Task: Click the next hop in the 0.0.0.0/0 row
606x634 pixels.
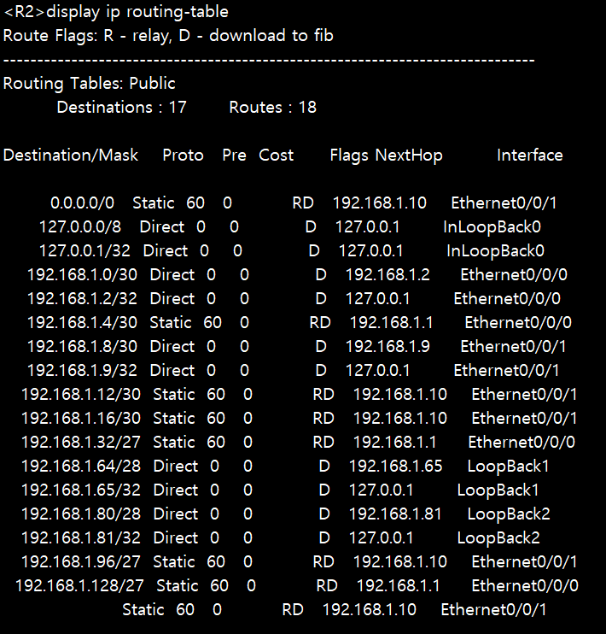Action: point(380,203)
